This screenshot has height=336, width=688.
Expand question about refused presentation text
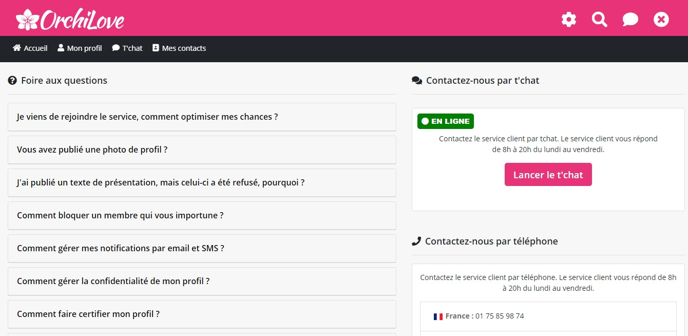click(161, 182)
